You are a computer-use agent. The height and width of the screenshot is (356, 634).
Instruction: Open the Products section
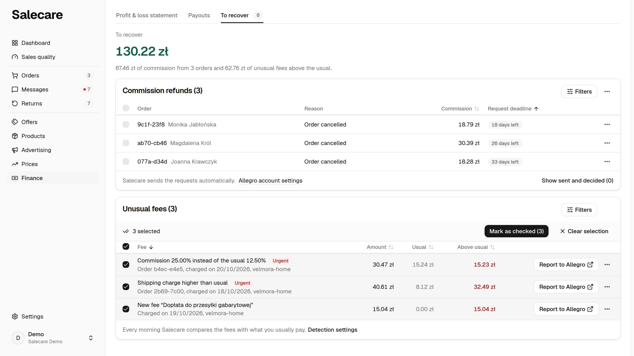(x=53, y=136)
